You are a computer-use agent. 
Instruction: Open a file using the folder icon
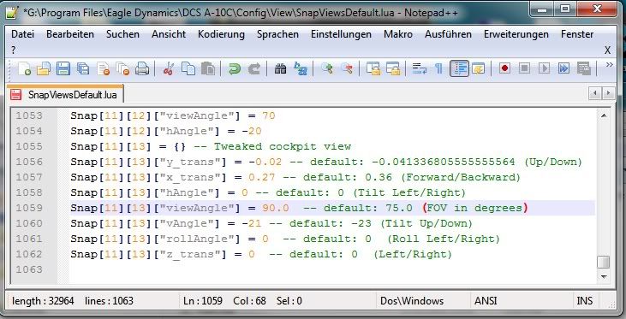44,68
